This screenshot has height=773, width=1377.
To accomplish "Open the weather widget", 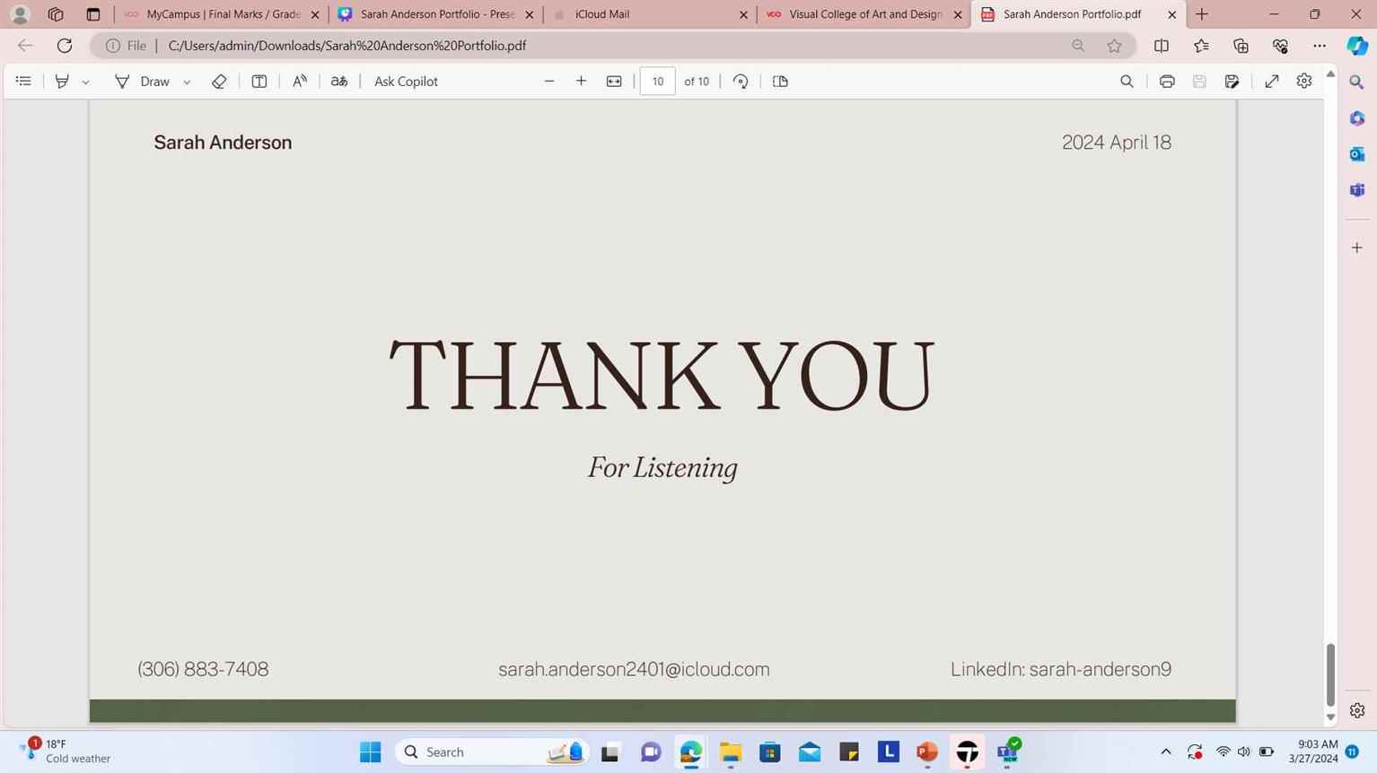I will point(65,751).
